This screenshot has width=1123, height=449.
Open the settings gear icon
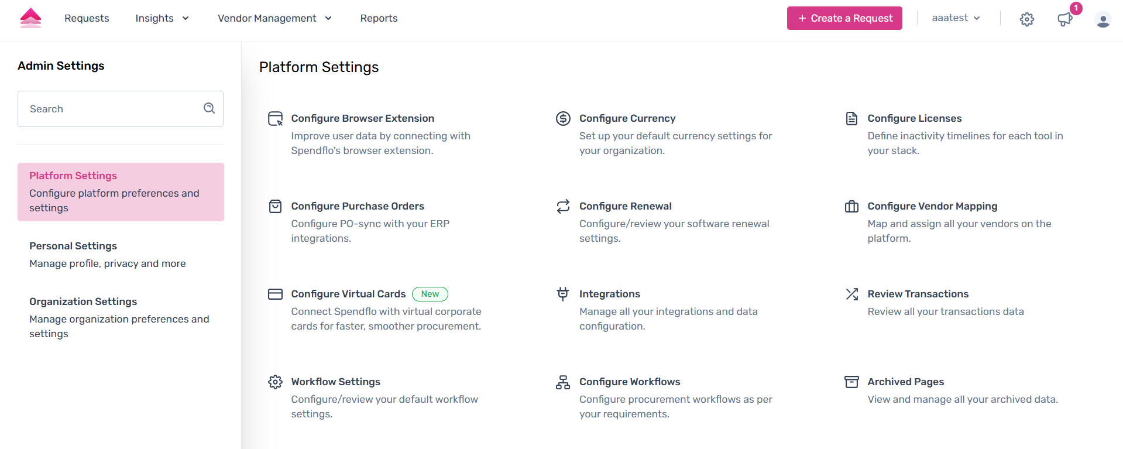1026,19
